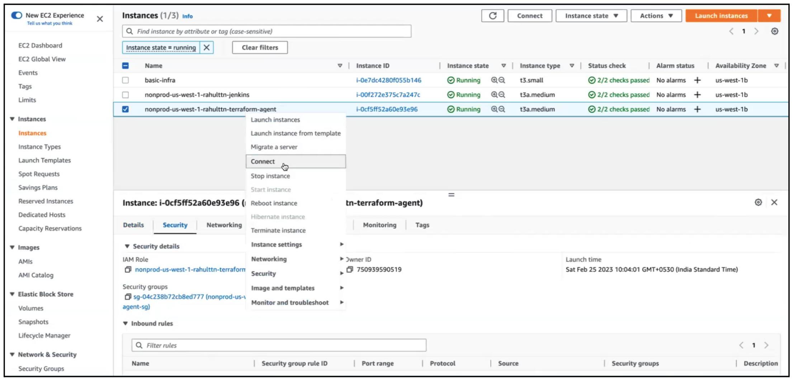Open the Instance state dropdown button
794x381 pixels.
click(591, 16)
